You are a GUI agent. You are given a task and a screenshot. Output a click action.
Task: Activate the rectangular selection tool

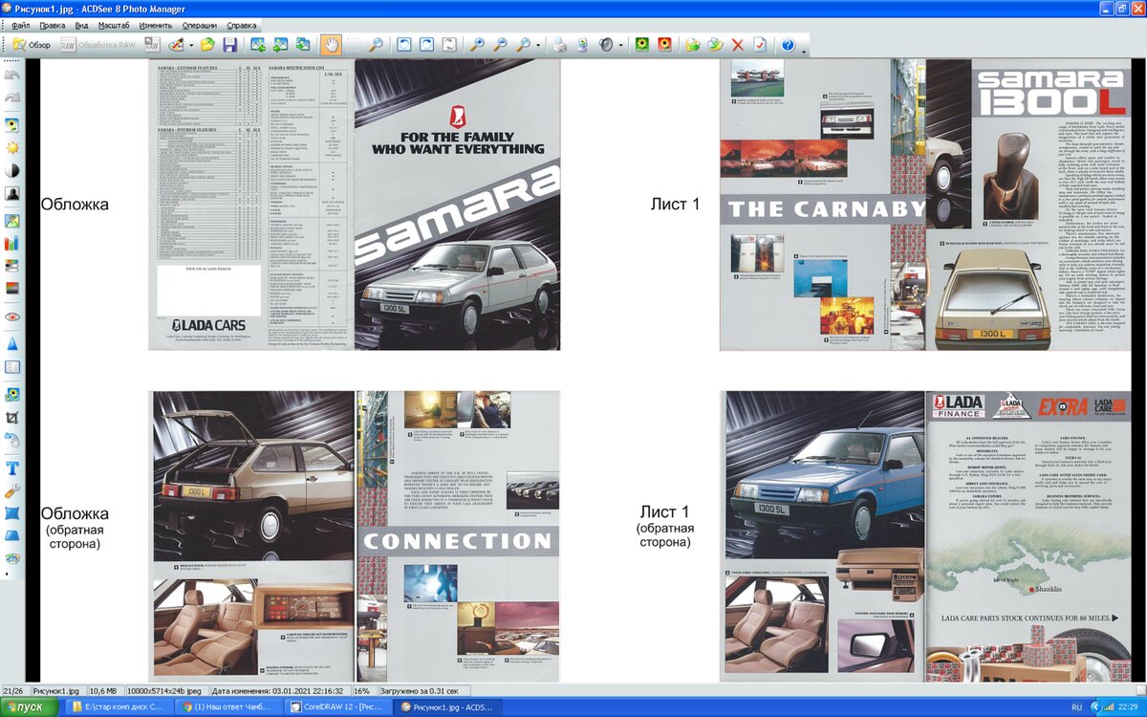coord(355,45)
